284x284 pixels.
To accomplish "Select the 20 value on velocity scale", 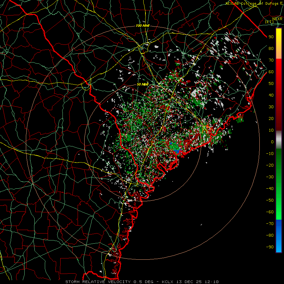I will coord(271,118).
